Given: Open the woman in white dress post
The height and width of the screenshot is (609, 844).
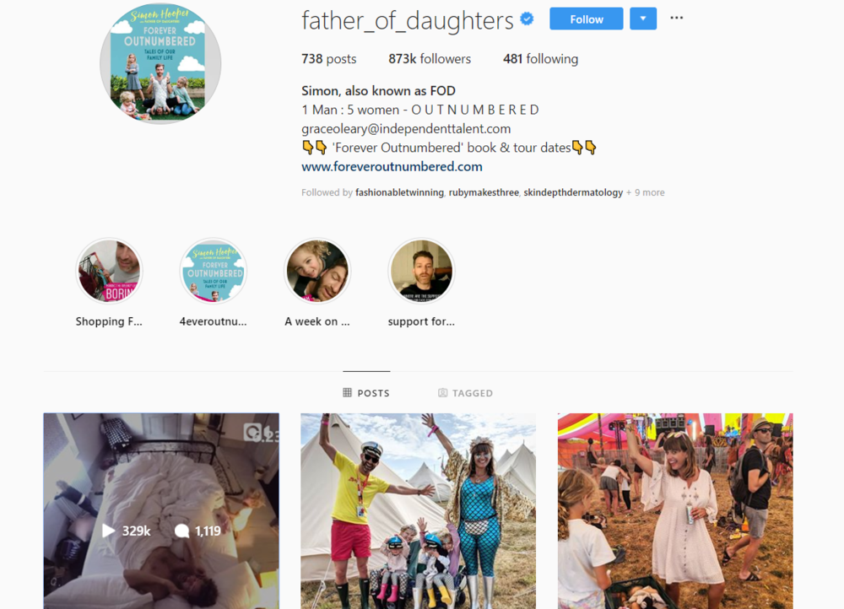Looking at the screenshot, I should [675, 511].
